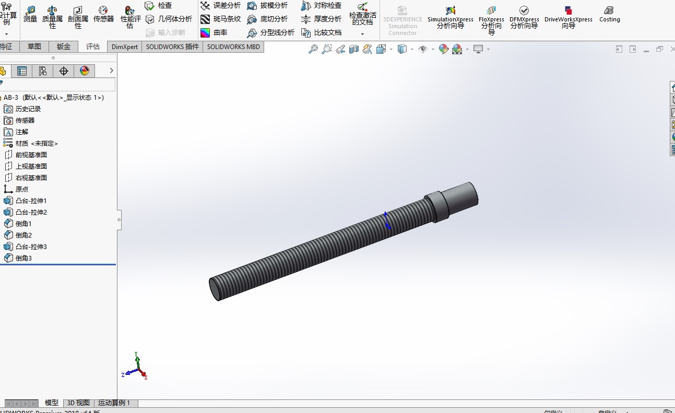Viewport: 675px width, 413px height.
Task: Launch 性能评估 performance evaluation
Action: pyautogui.click(x=131, y=17)
